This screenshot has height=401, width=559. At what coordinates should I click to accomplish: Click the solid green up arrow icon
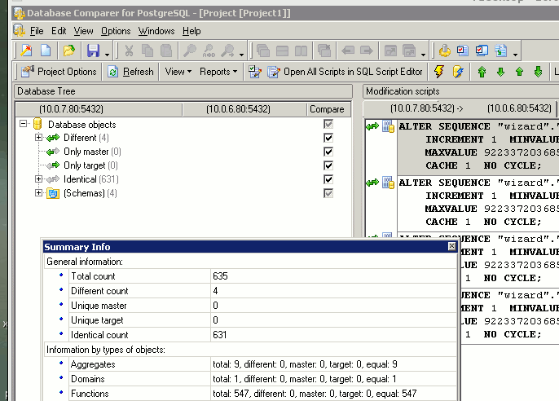[519, 72]
